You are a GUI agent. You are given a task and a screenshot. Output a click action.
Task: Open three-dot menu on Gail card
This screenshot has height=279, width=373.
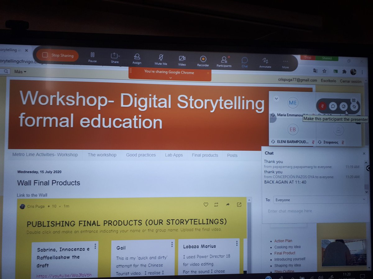[172, 245]
